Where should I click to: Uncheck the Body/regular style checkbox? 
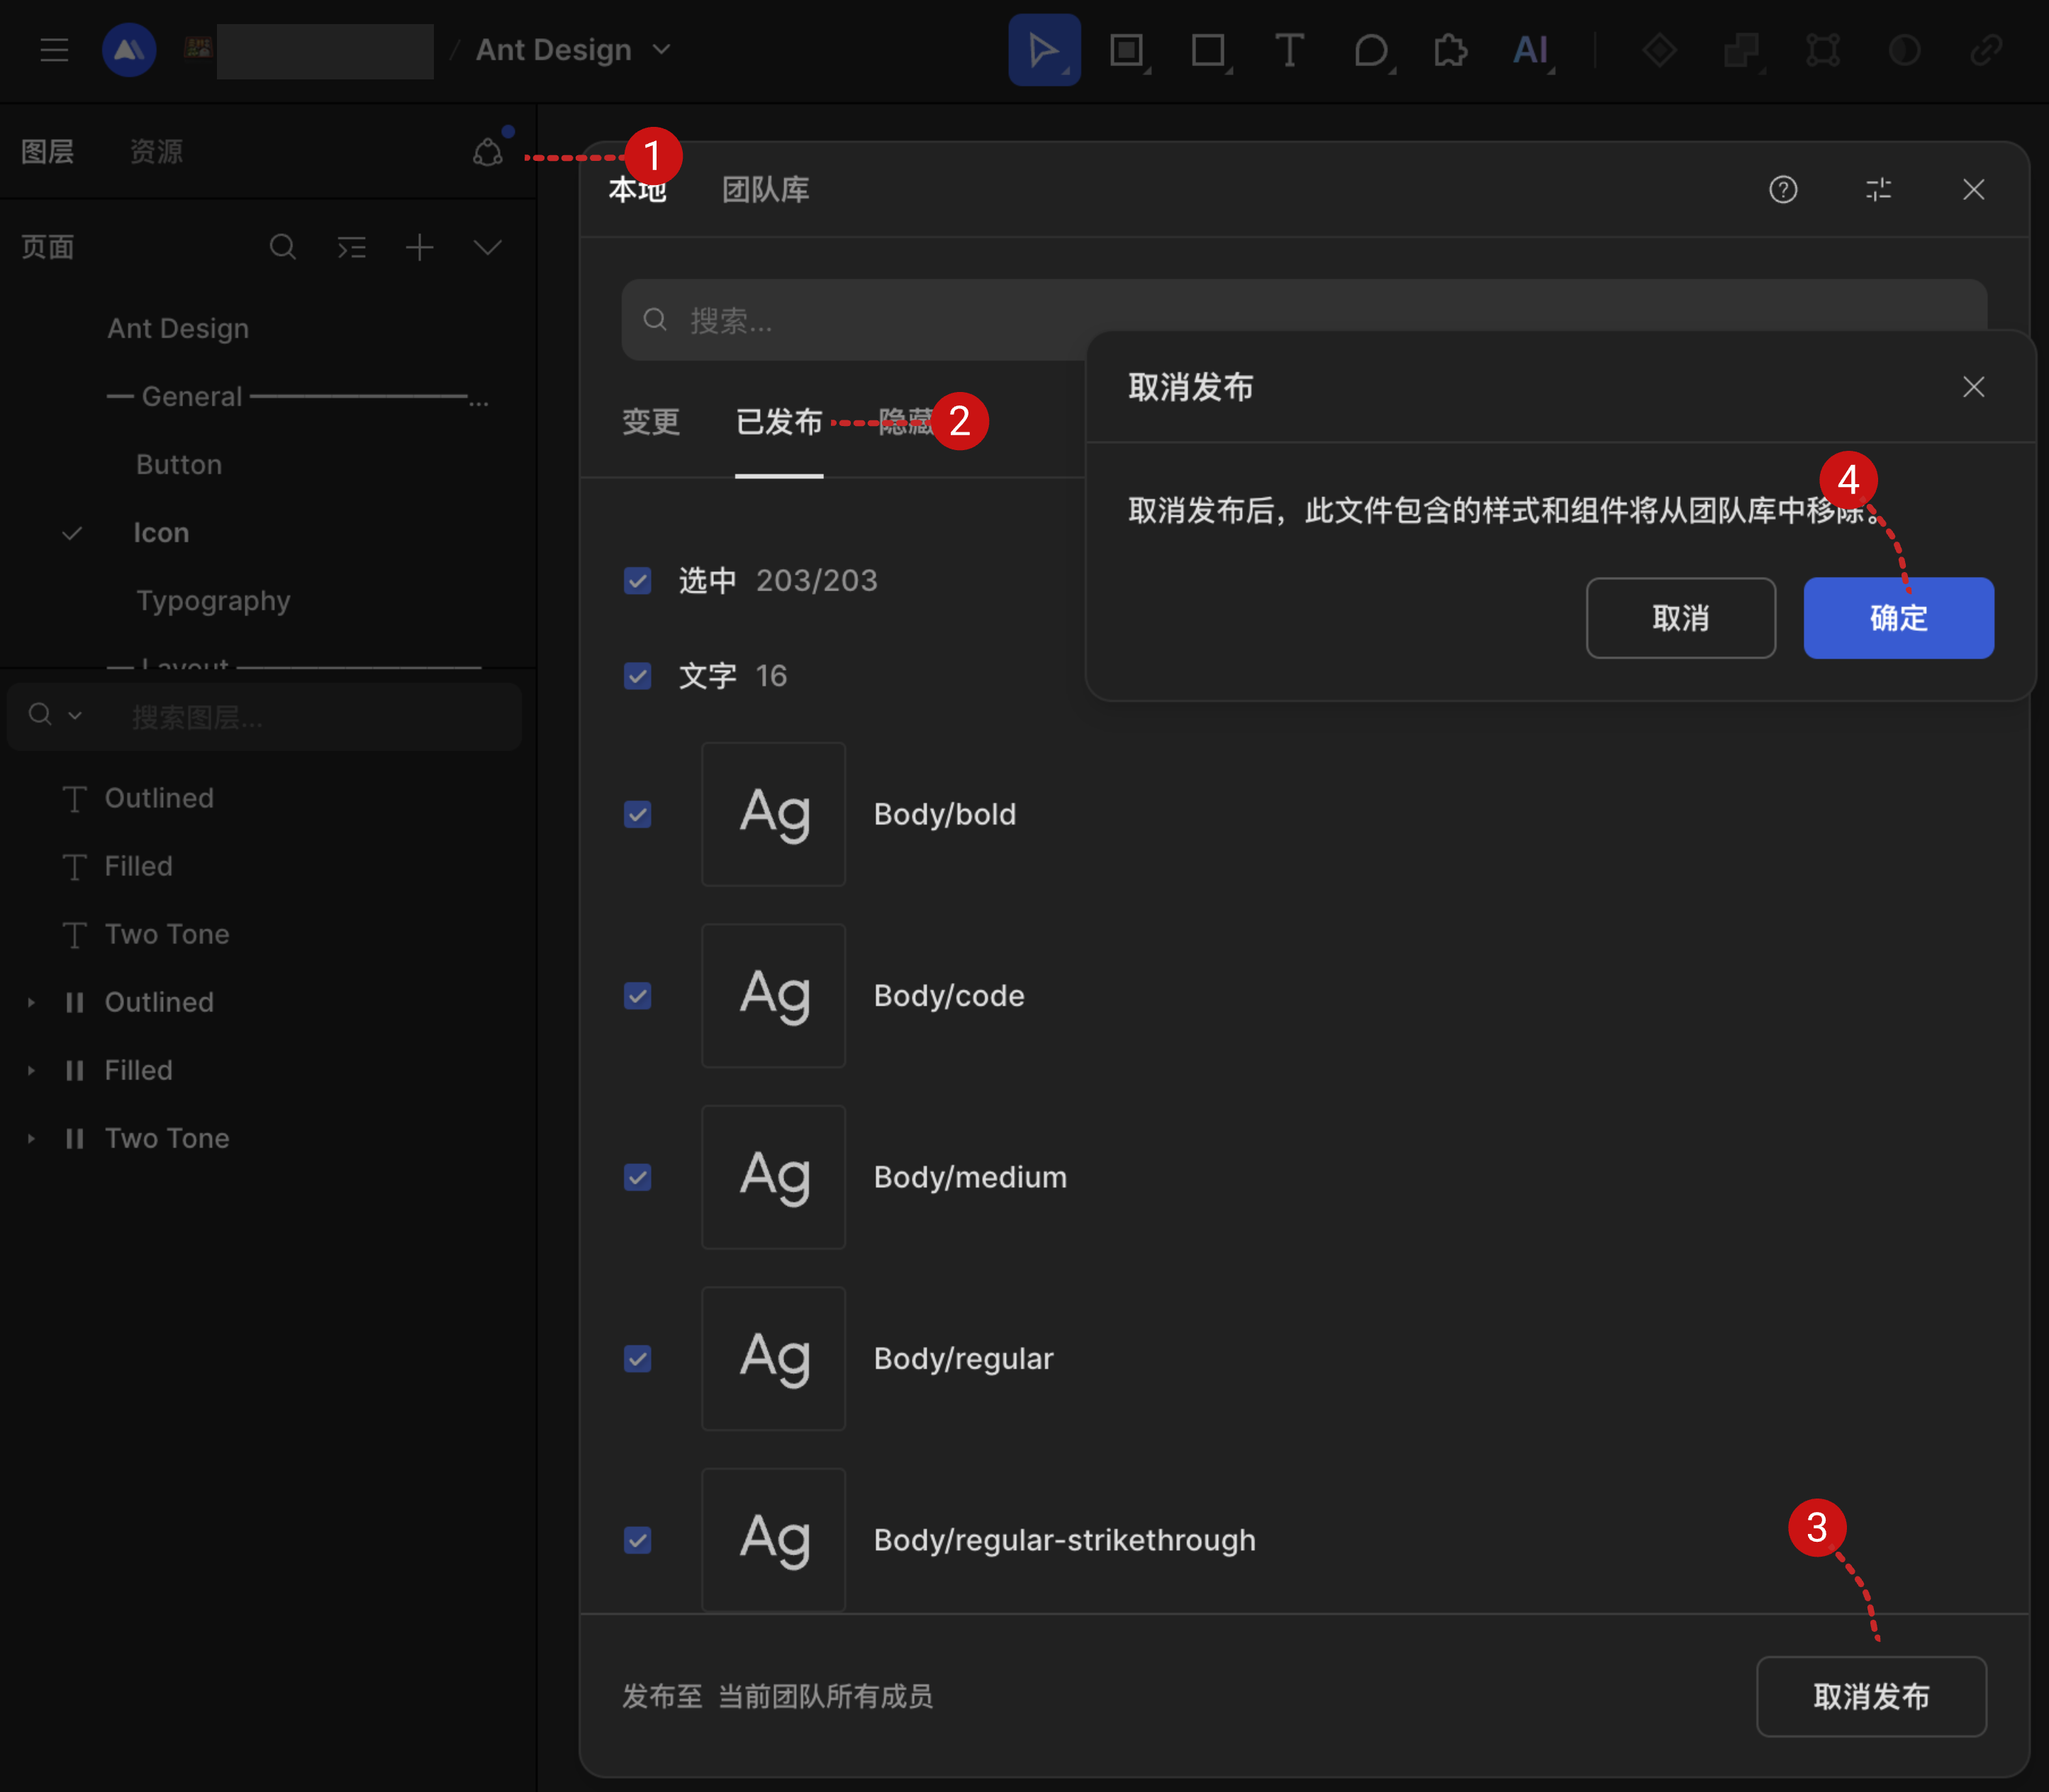[637, 1359]
